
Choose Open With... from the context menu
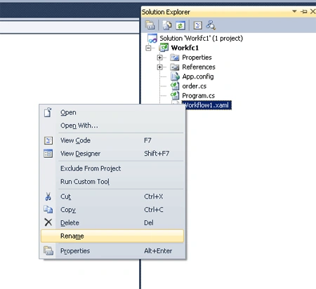112,126
